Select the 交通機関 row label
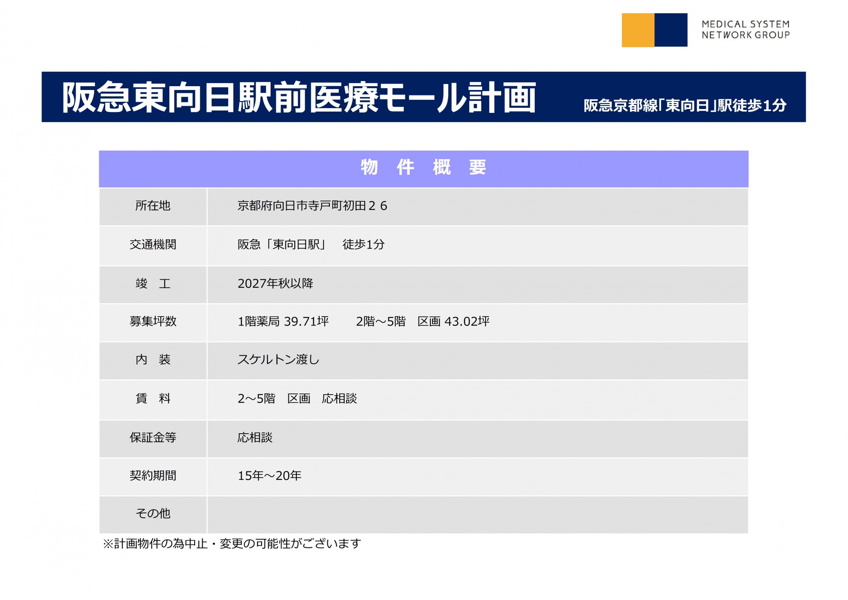Image resolution: width=848 pixels, height=600 pixels. click(153, 244)
